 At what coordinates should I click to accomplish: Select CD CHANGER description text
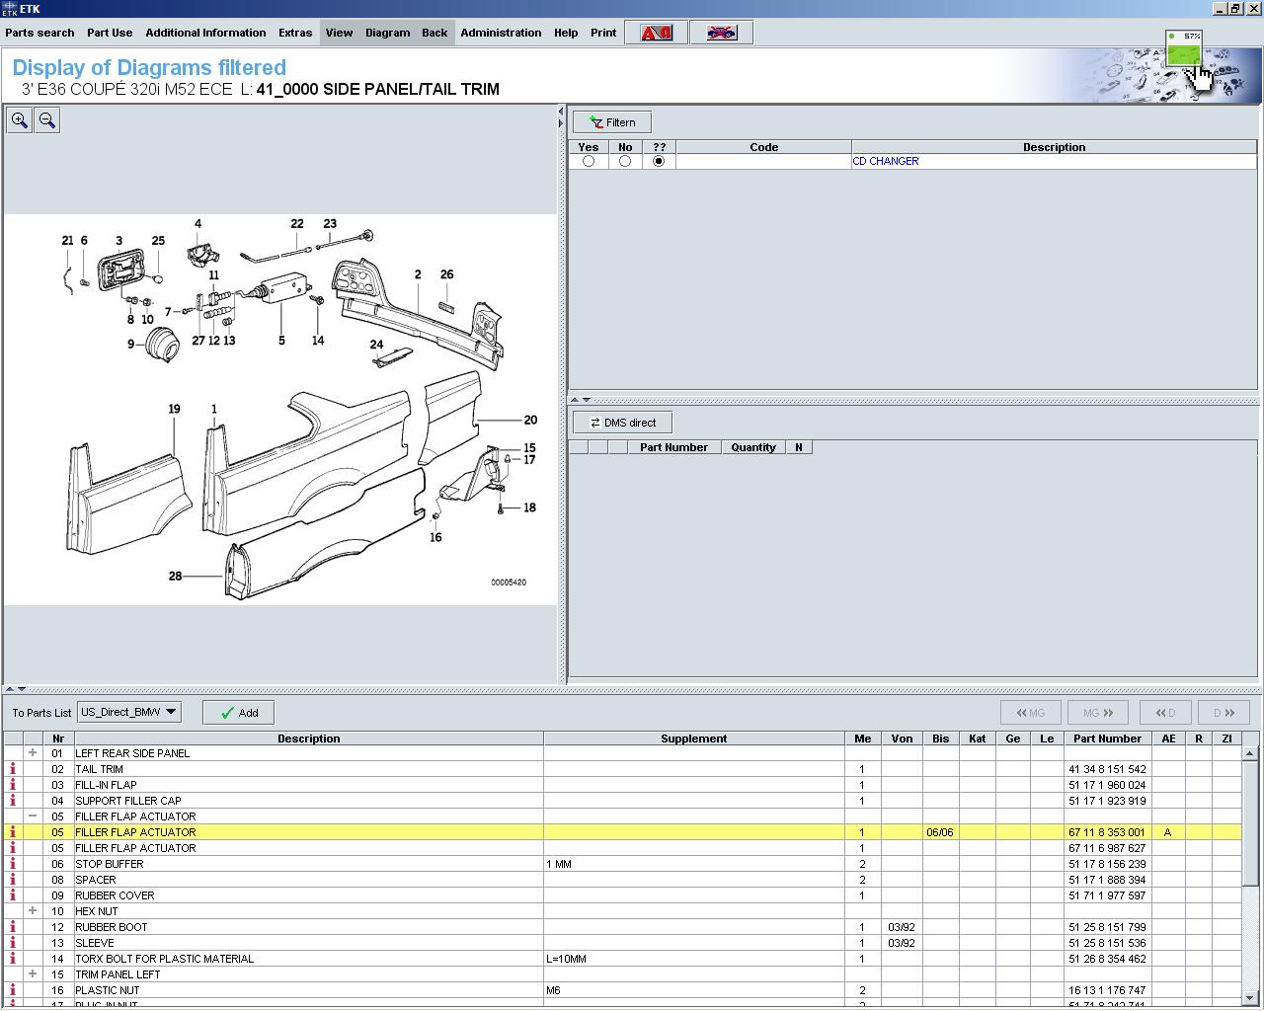point(886,161)
